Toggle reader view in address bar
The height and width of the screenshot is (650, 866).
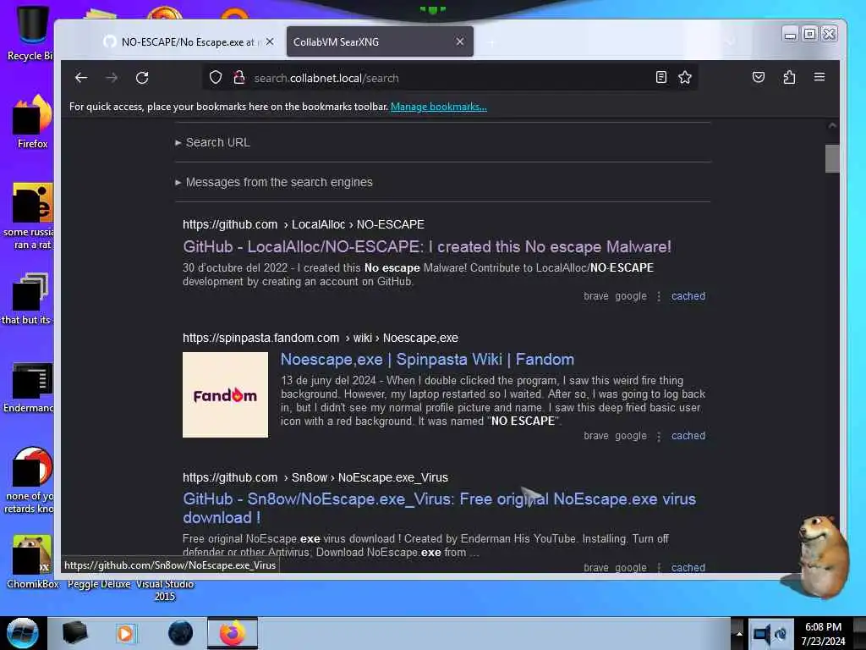(x=660, y=77)
